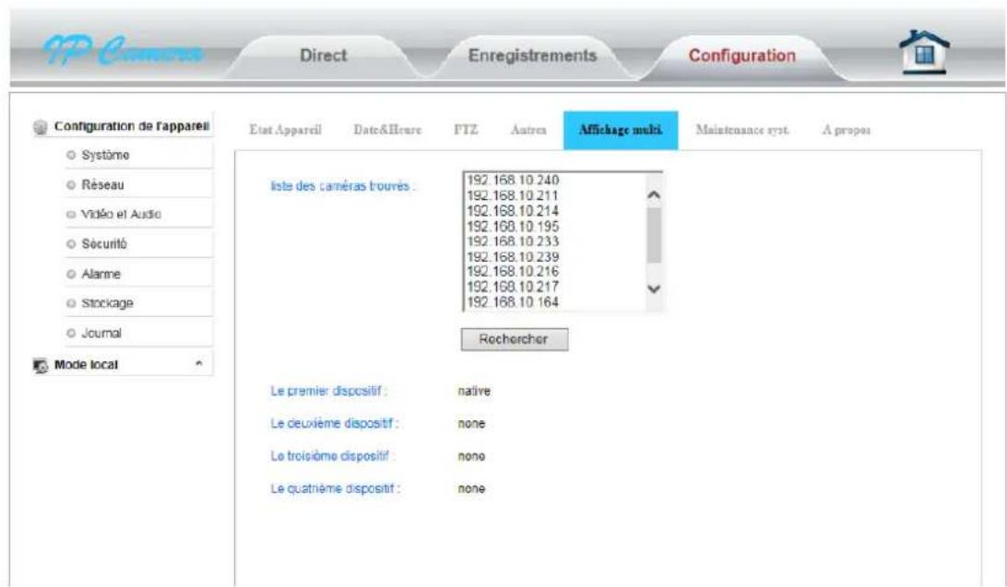Click the home icon at top right
Viewport: 1007px width, 587px height.
coord(923,52)
